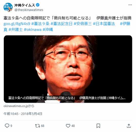Click the share upload icon

tap(129, 126)
